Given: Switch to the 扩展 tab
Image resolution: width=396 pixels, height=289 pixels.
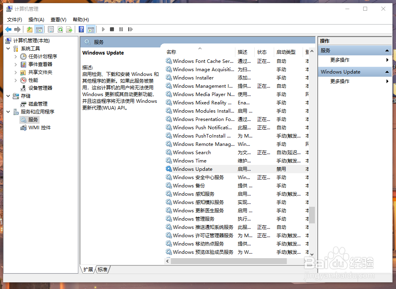Looking at the screenshot, I should tap(88, 270).
